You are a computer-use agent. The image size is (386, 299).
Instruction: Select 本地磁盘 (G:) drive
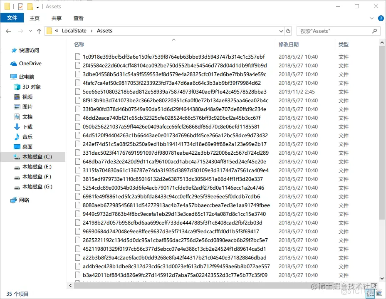(x=32, y=187)
